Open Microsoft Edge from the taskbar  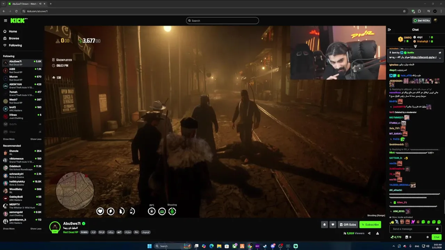coord(211,246)
